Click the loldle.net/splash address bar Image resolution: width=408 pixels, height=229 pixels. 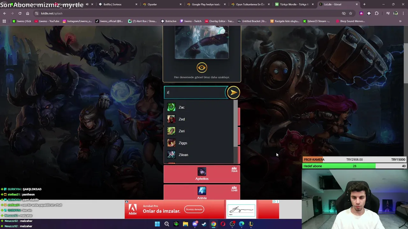click(188, 13)
